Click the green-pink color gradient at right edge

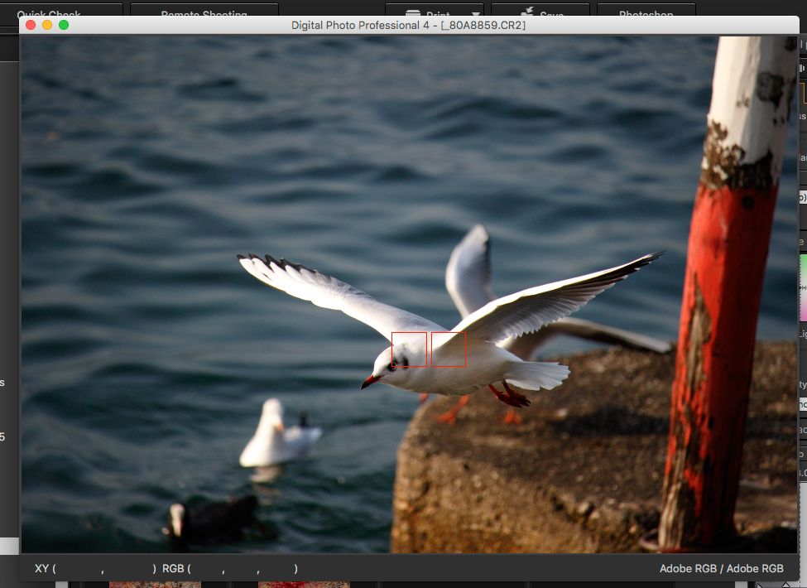click(x=802, y=287)
